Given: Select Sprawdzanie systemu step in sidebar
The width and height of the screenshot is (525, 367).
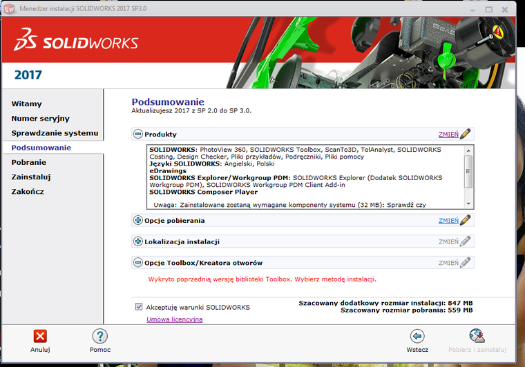Looking at the screenshot, I should pos(55,133).
